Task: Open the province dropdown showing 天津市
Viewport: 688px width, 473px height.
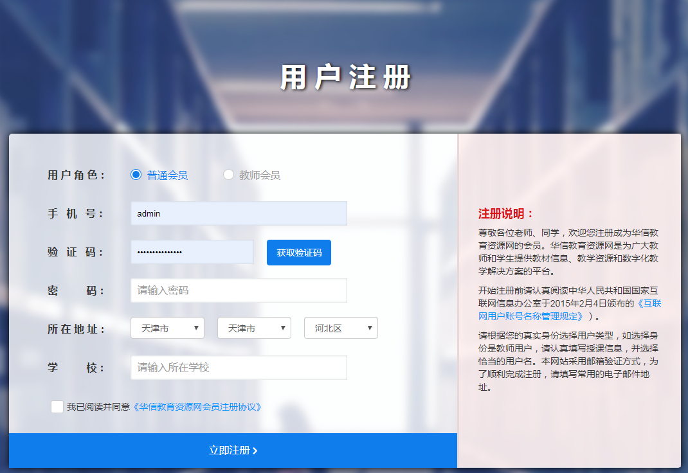Action: (x=167, y=328)
